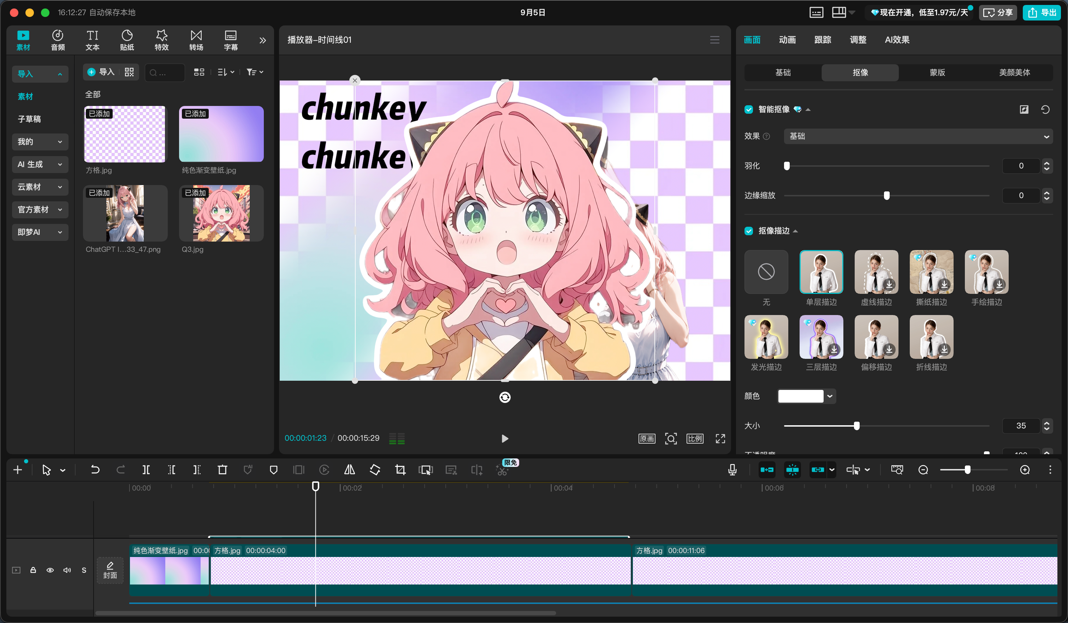Toggle timeline auto snapping
1068x623 pixels.
792,470
